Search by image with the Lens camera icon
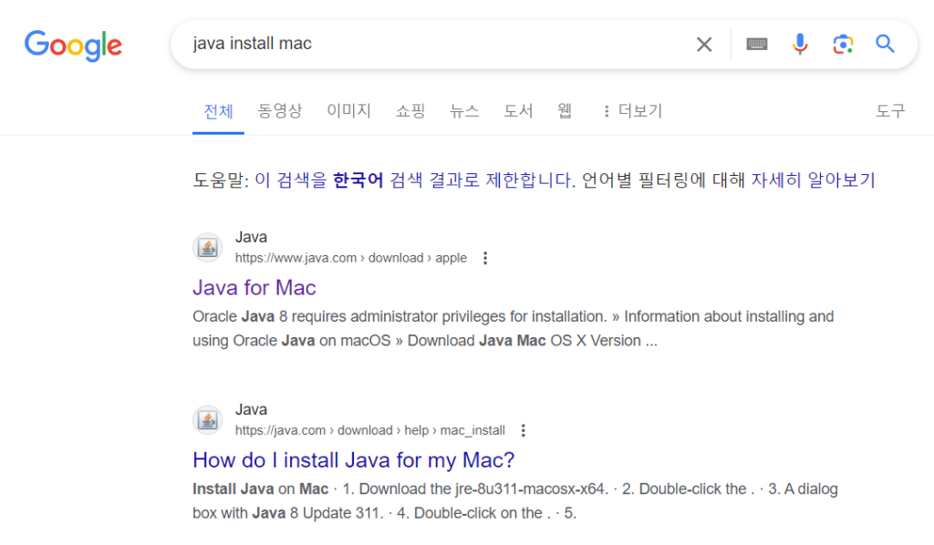The height and width of the screenshot is (545, 934). coord(843,44)
